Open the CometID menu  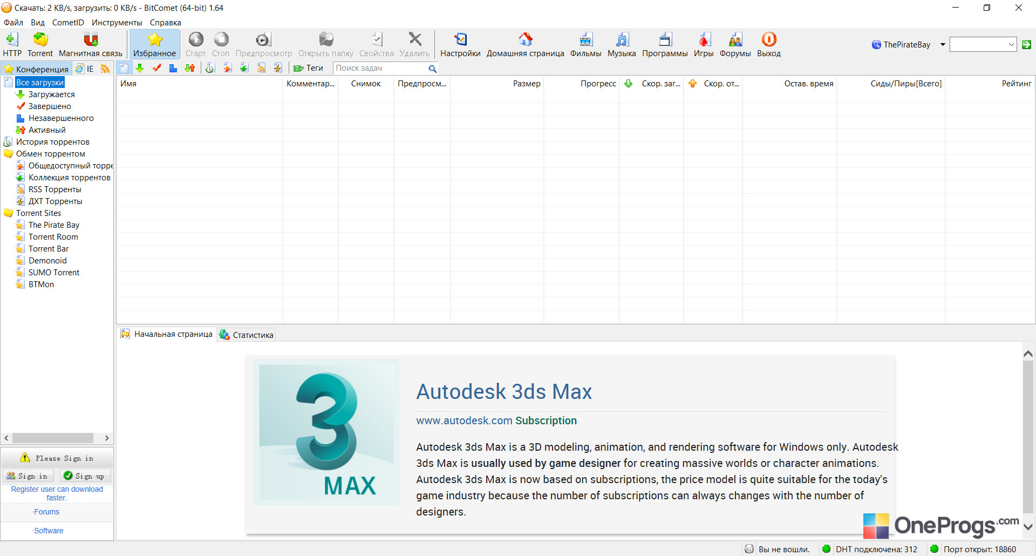click(x=68, y=23)
